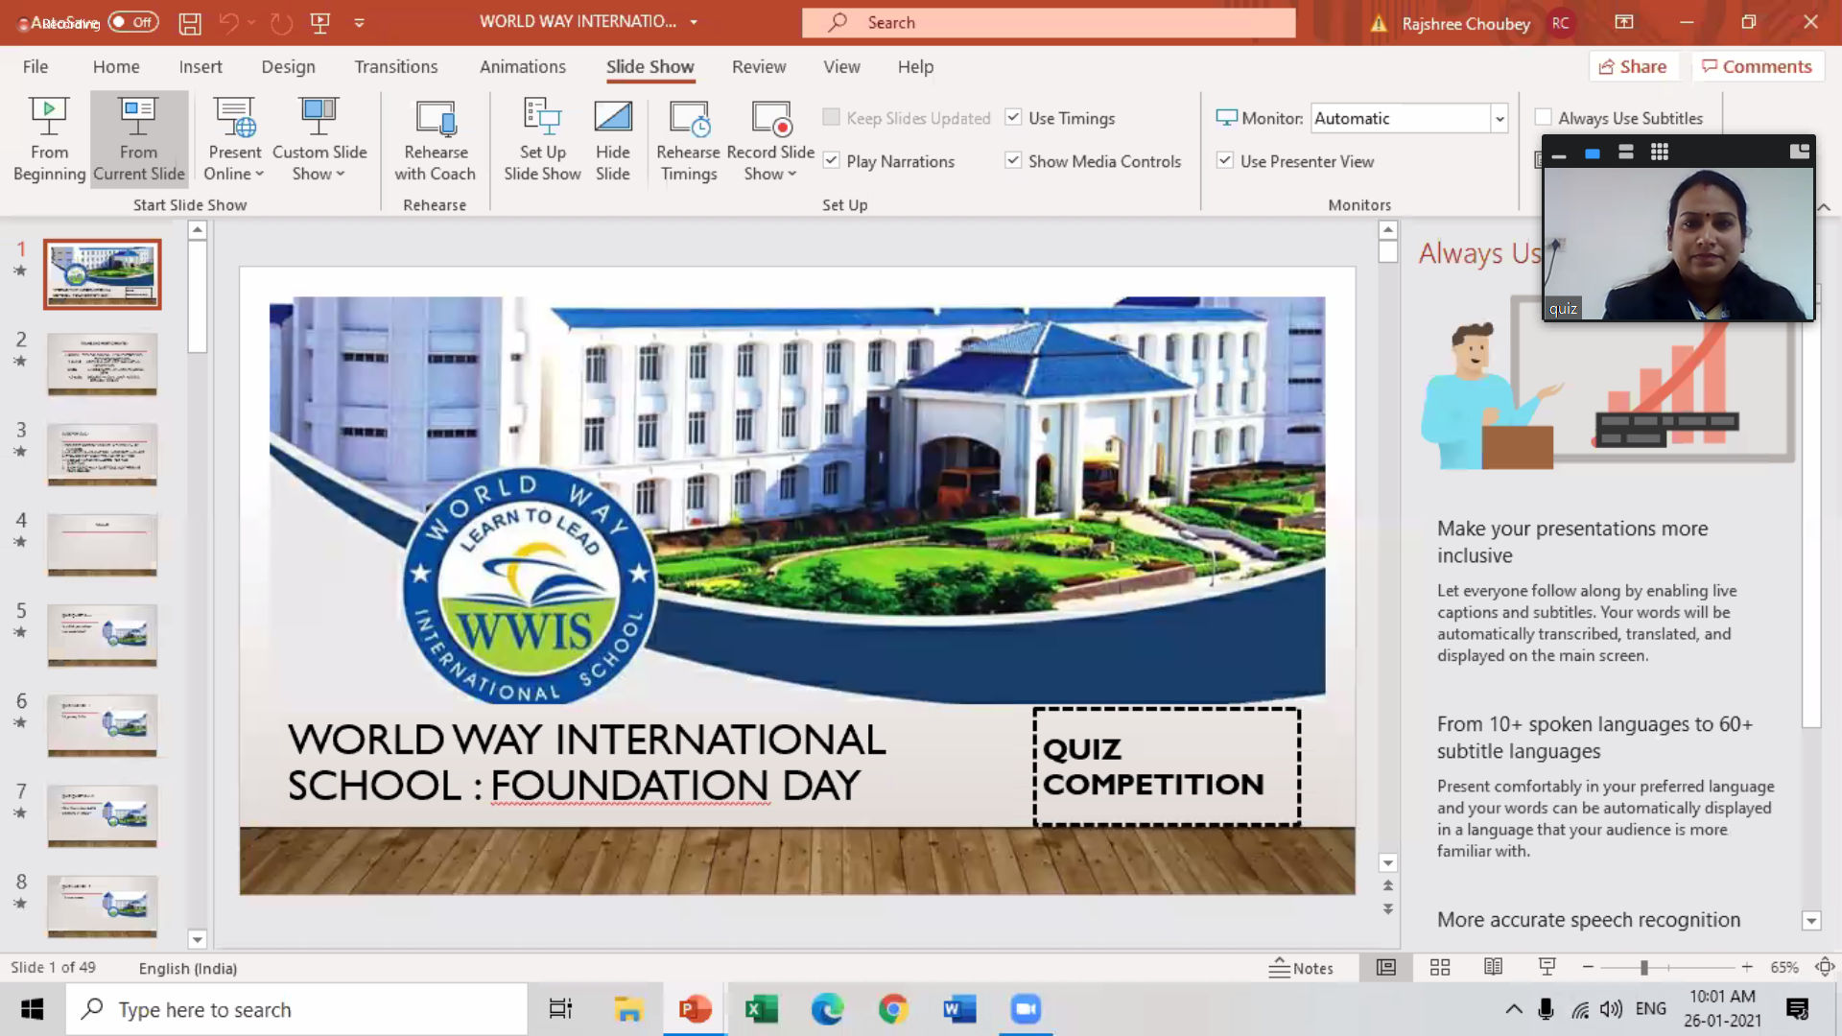
Task: Start Rehearse Timings
Action: coord(688,139)
